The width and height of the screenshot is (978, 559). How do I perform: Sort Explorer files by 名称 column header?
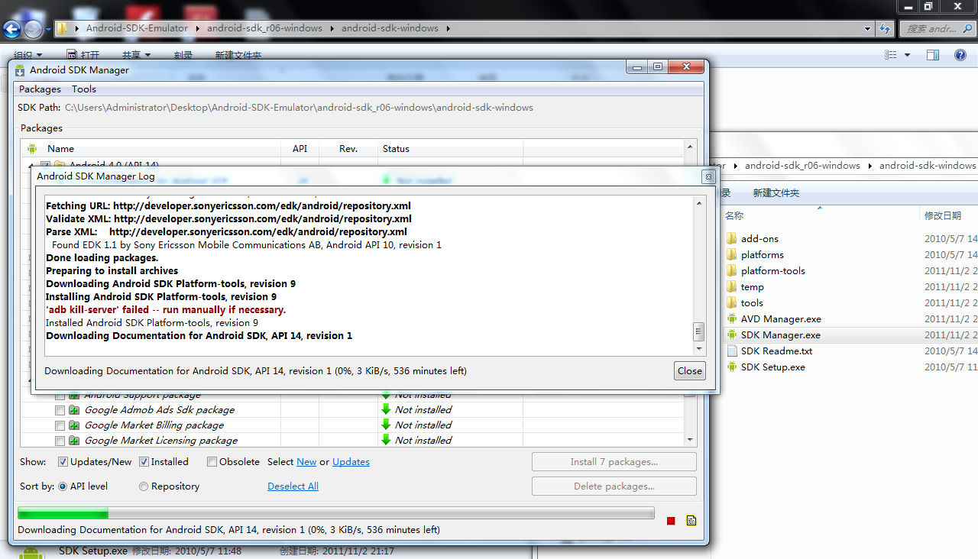[820, 216]
